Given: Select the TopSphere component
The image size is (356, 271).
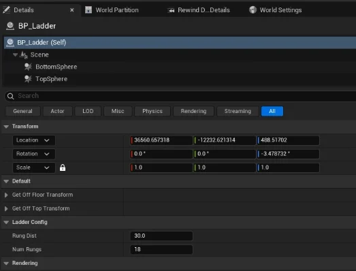Looking at the screenshot, I should (x=51, y=79).
